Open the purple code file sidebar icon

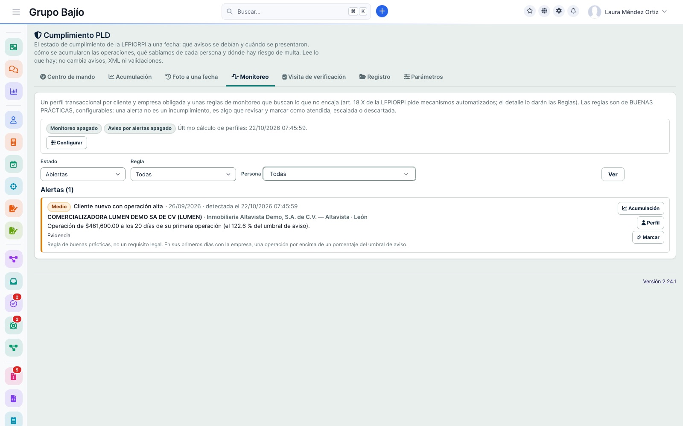[14, 399]
